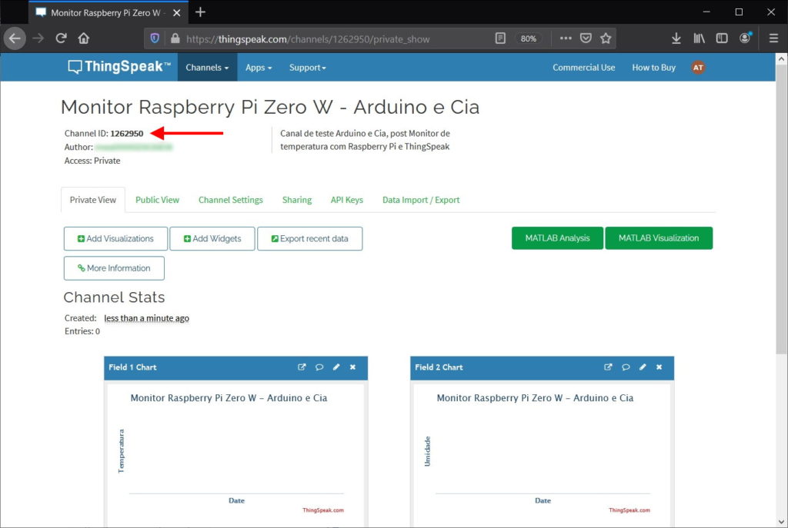Reload the ThingSpeak page
This screenshot has width=788, height=528.
pyautogui.click(x=61, y=38)
